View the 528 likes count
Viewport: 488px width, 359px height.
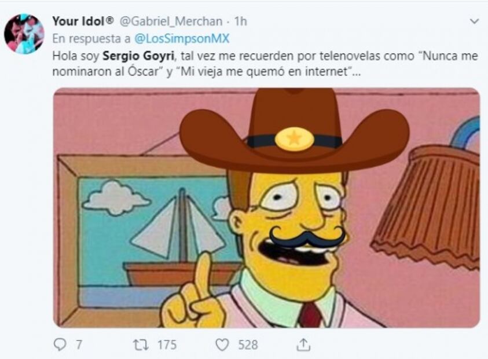[248, 345]
